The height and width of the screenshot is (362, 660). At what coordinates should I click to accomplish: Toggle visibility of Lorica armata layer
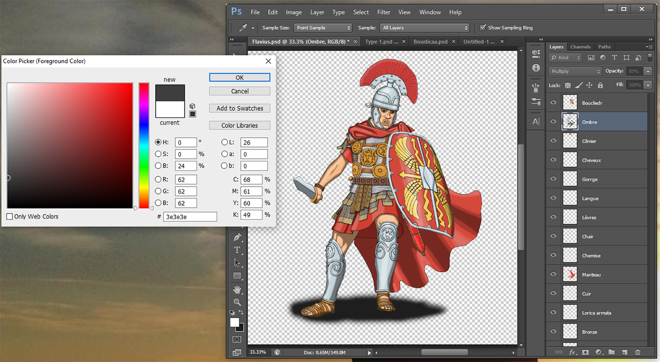pos(553,312)
